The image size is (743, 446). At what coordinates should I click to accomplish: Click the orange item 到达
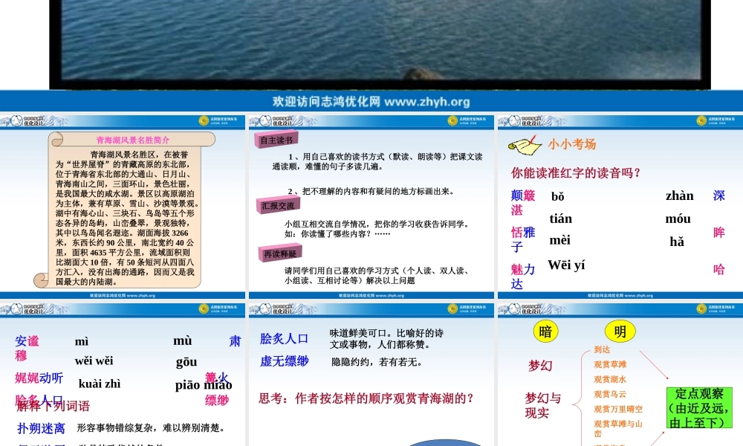[x=602, y=349]
